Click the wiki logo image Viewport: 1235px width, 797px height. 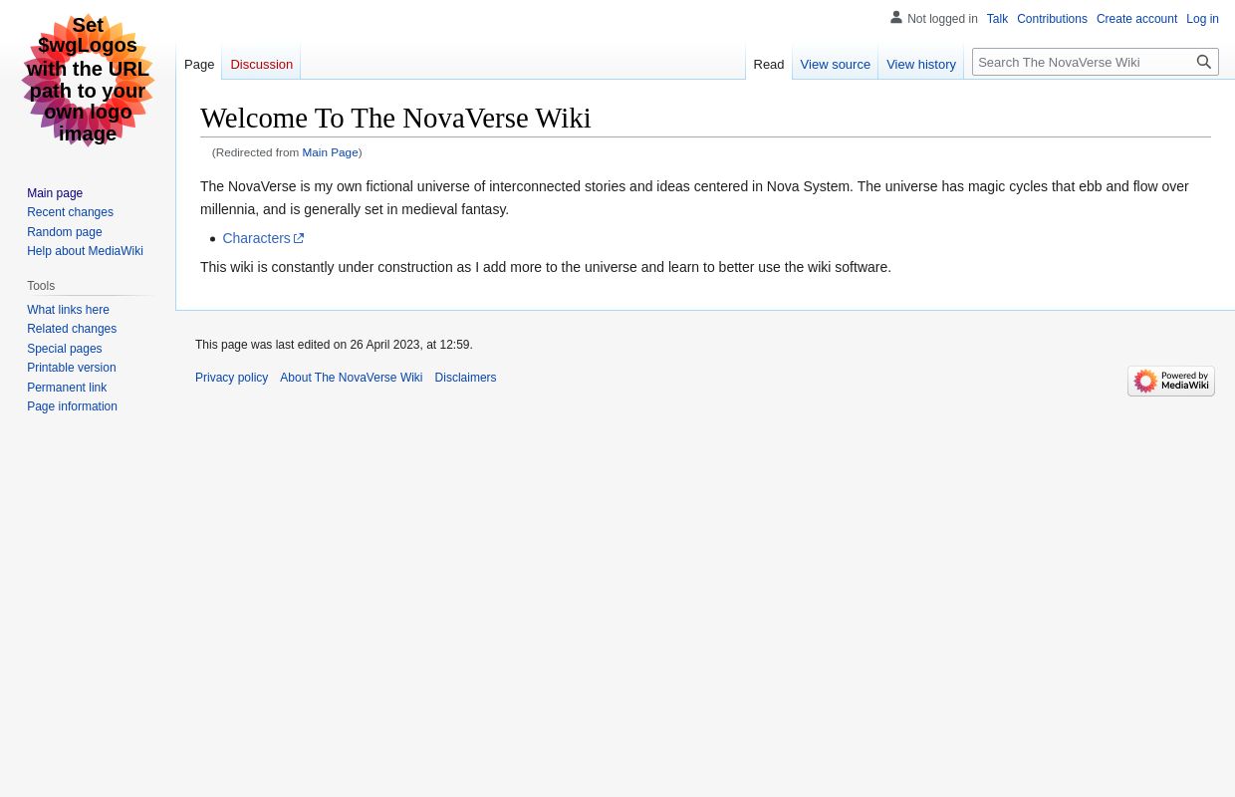[88, 80]
